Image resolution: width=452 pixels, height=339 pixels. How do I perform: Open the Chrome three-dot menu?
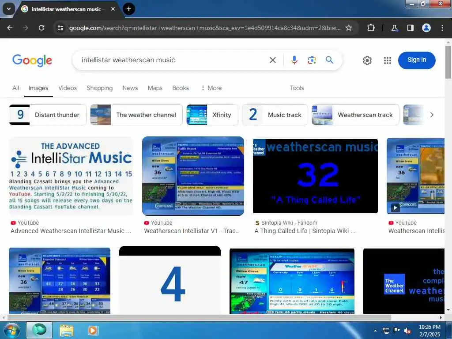pyautogui.click(x=442, y=28)
